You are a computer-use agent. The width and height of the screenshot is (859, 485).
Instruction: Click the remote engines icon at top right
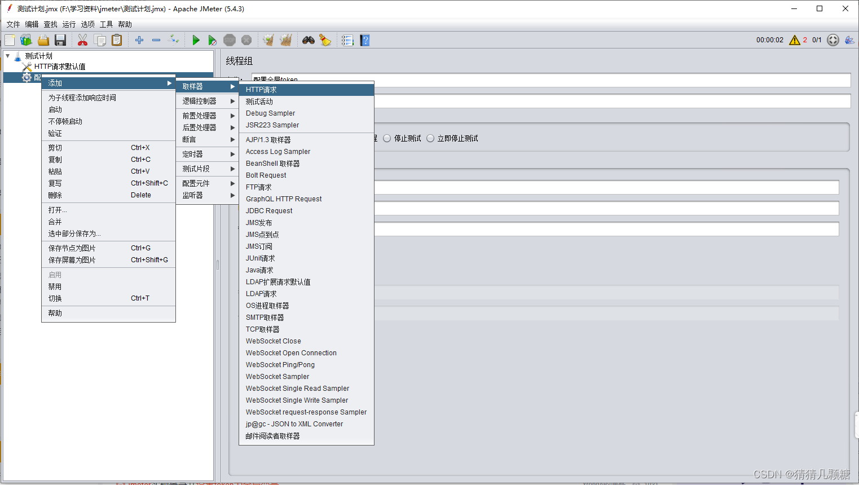pos(833,40)
